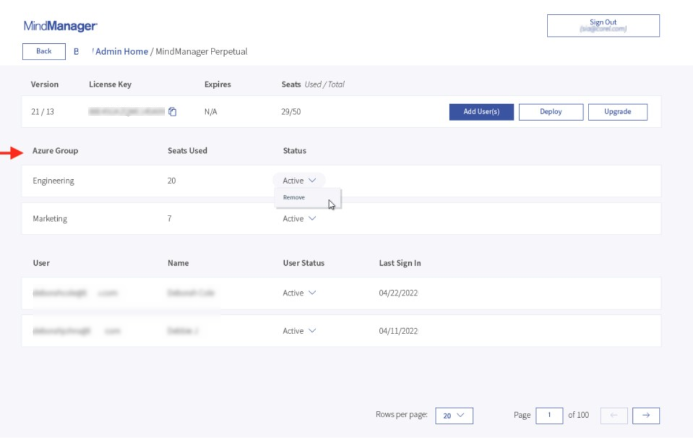Click the Name column header
This screenshot has width=693, height=438.
click(x=178, y=263)
